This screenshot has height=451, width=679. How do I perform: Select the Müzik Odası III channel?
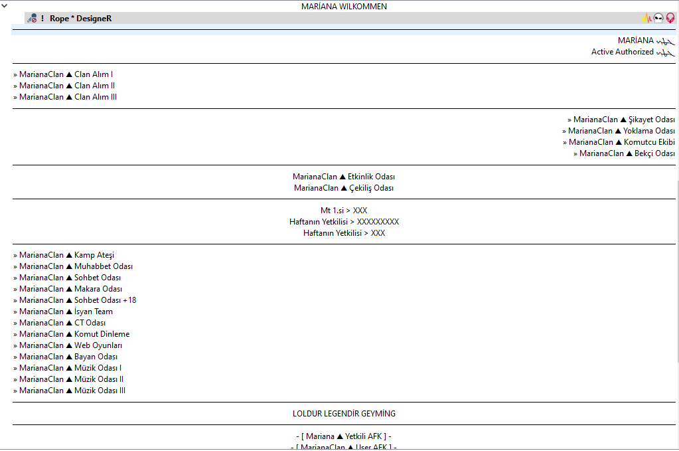(x=69, y=391)
